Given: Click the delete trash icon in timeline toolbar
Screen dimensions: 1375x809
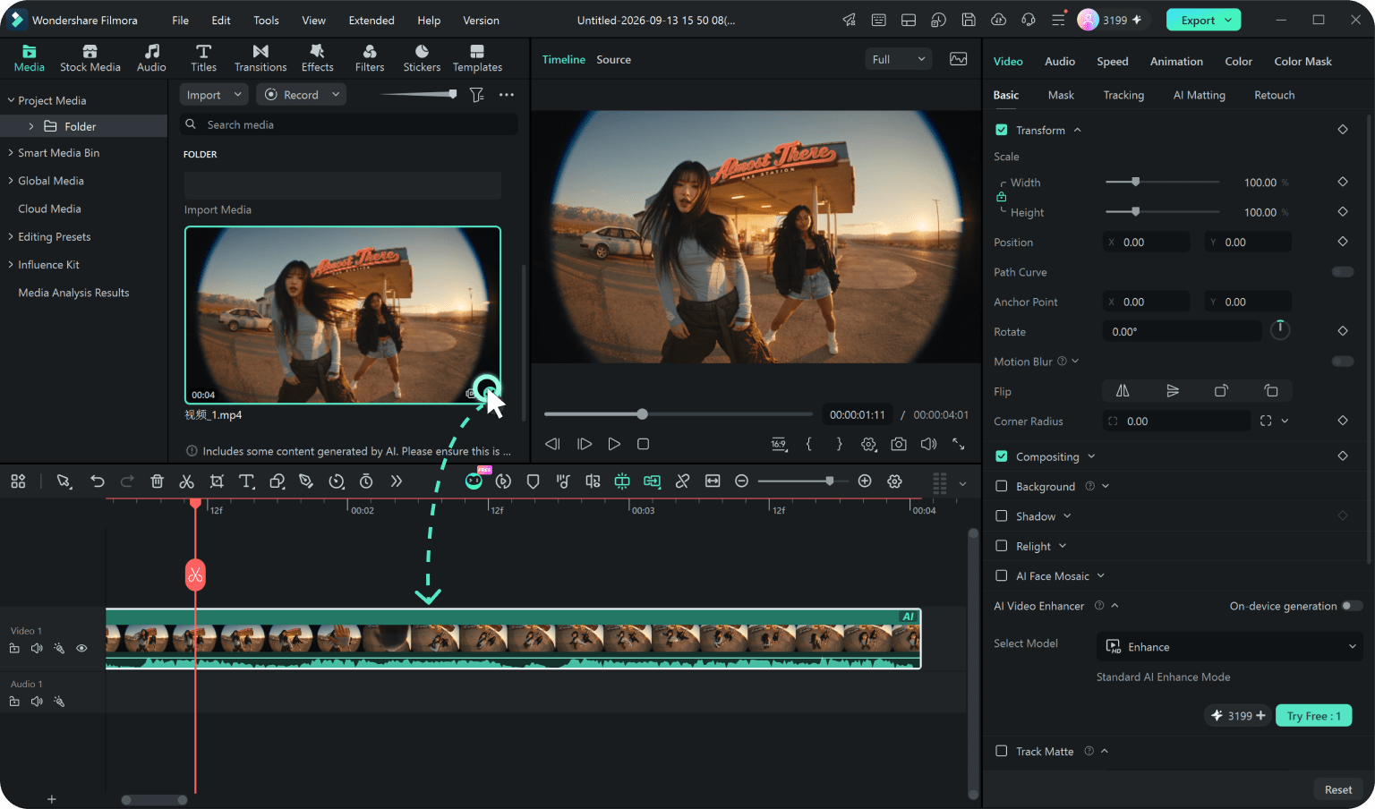Looking at the screenshot, I should tap(157, 481).
